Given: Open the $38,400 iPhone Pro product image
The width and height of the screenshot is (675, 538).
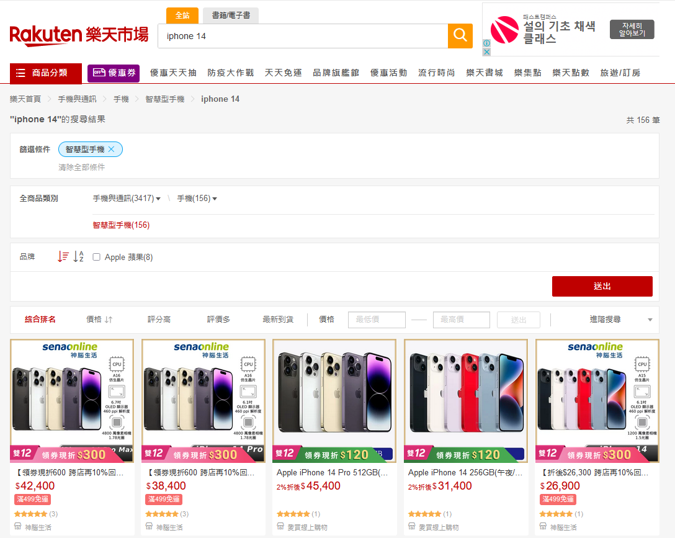Looking at the screenshot, I should [203, 401].
